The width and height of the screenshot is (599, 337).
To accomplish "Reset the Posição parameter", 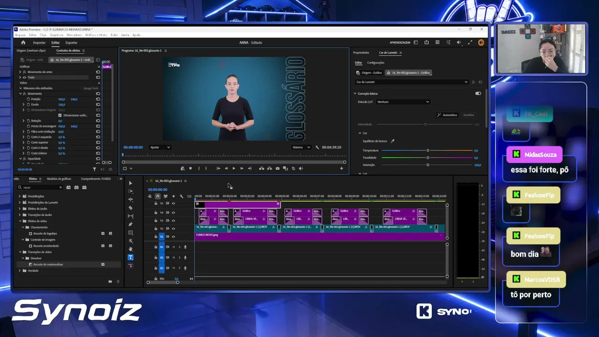I will click(98, 99).
